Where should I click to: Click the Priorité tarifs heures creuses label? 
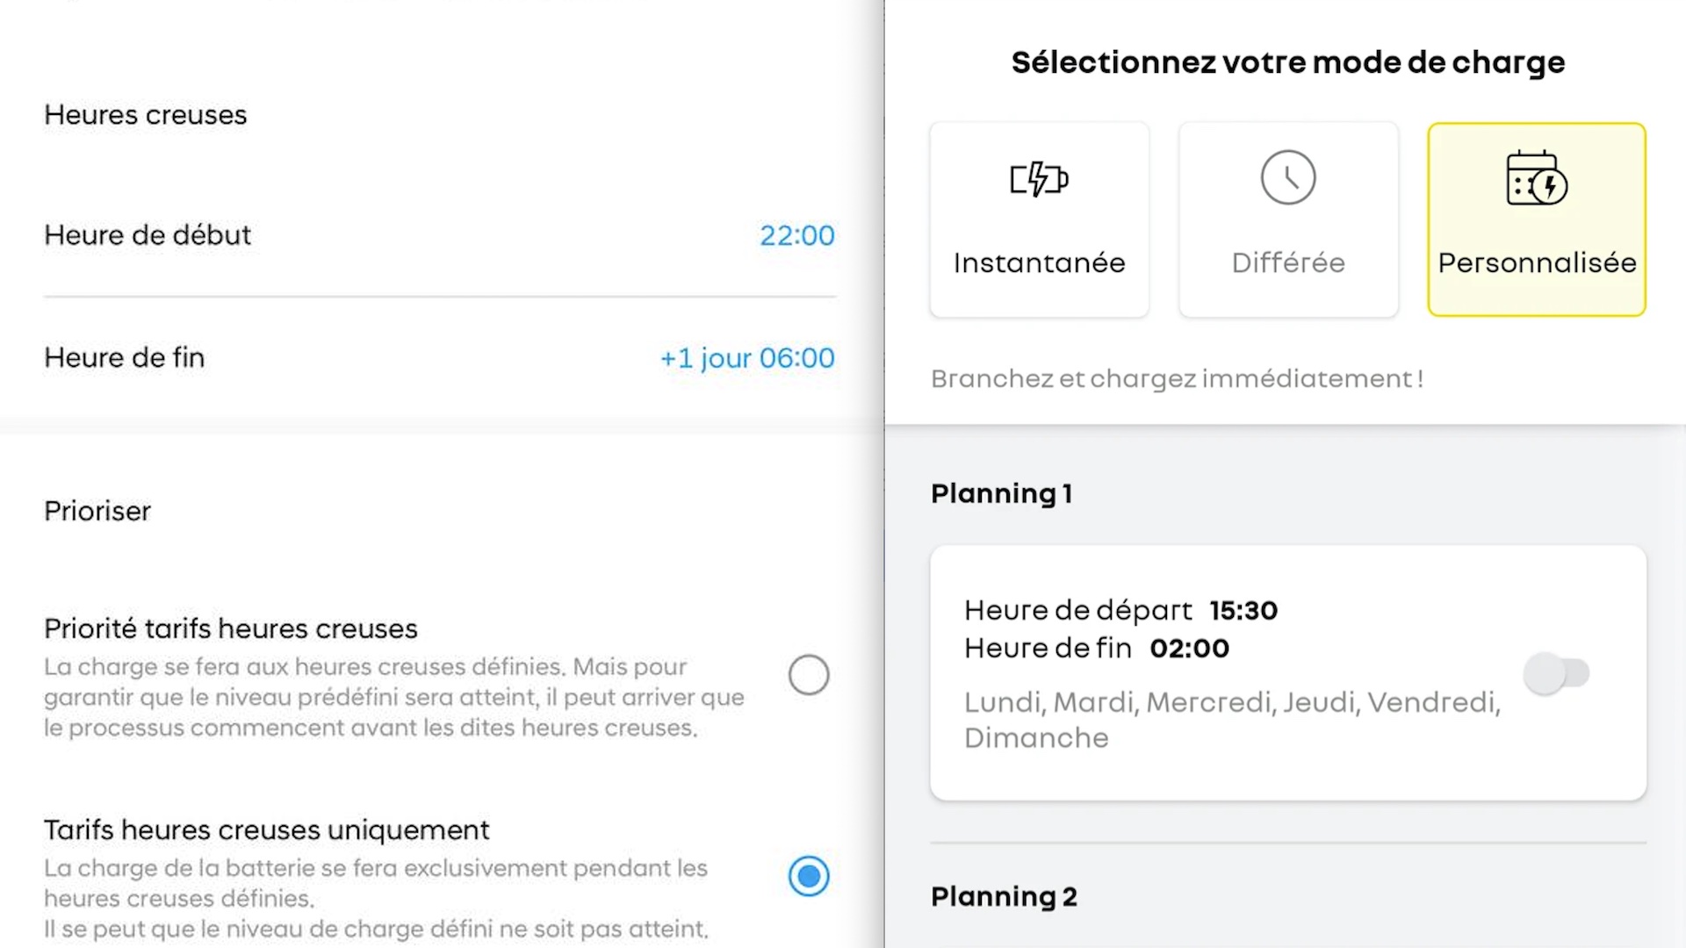(x=231, y=628)
